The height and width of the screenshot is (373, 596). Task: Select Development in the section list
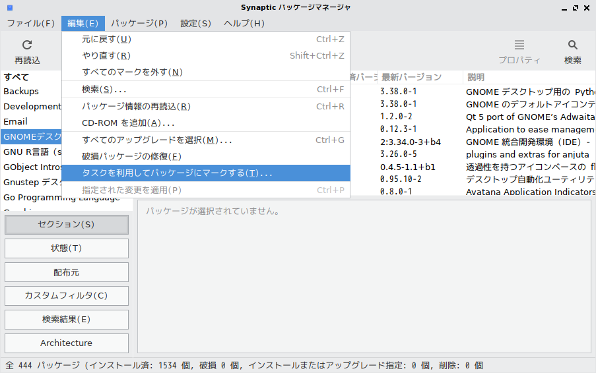31,107
